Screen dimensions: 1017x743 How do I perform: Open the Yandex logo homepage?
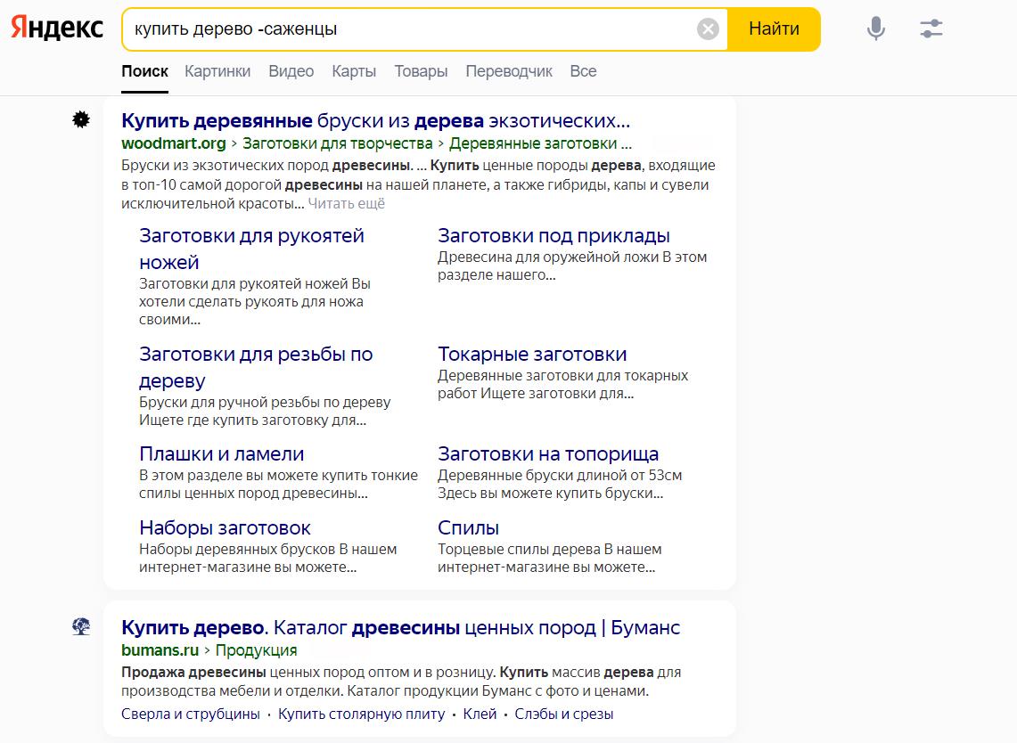pos(57,28)
